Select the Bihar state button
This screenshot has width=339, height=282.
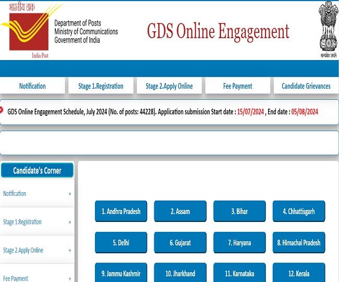click(x=239, y=211)
